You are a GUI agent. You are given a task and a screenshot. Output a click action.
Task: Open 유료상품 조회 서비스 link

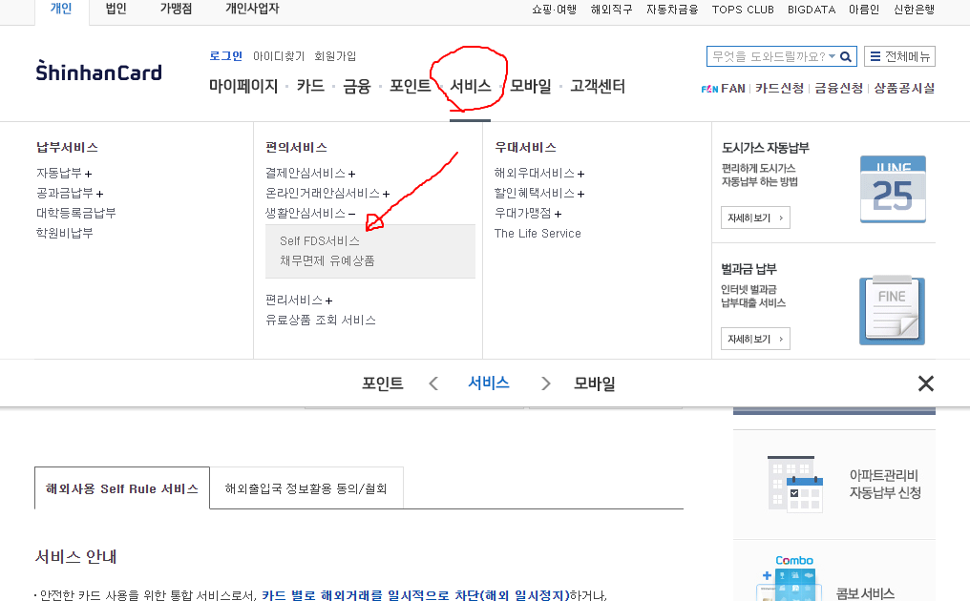coord(321,320)
